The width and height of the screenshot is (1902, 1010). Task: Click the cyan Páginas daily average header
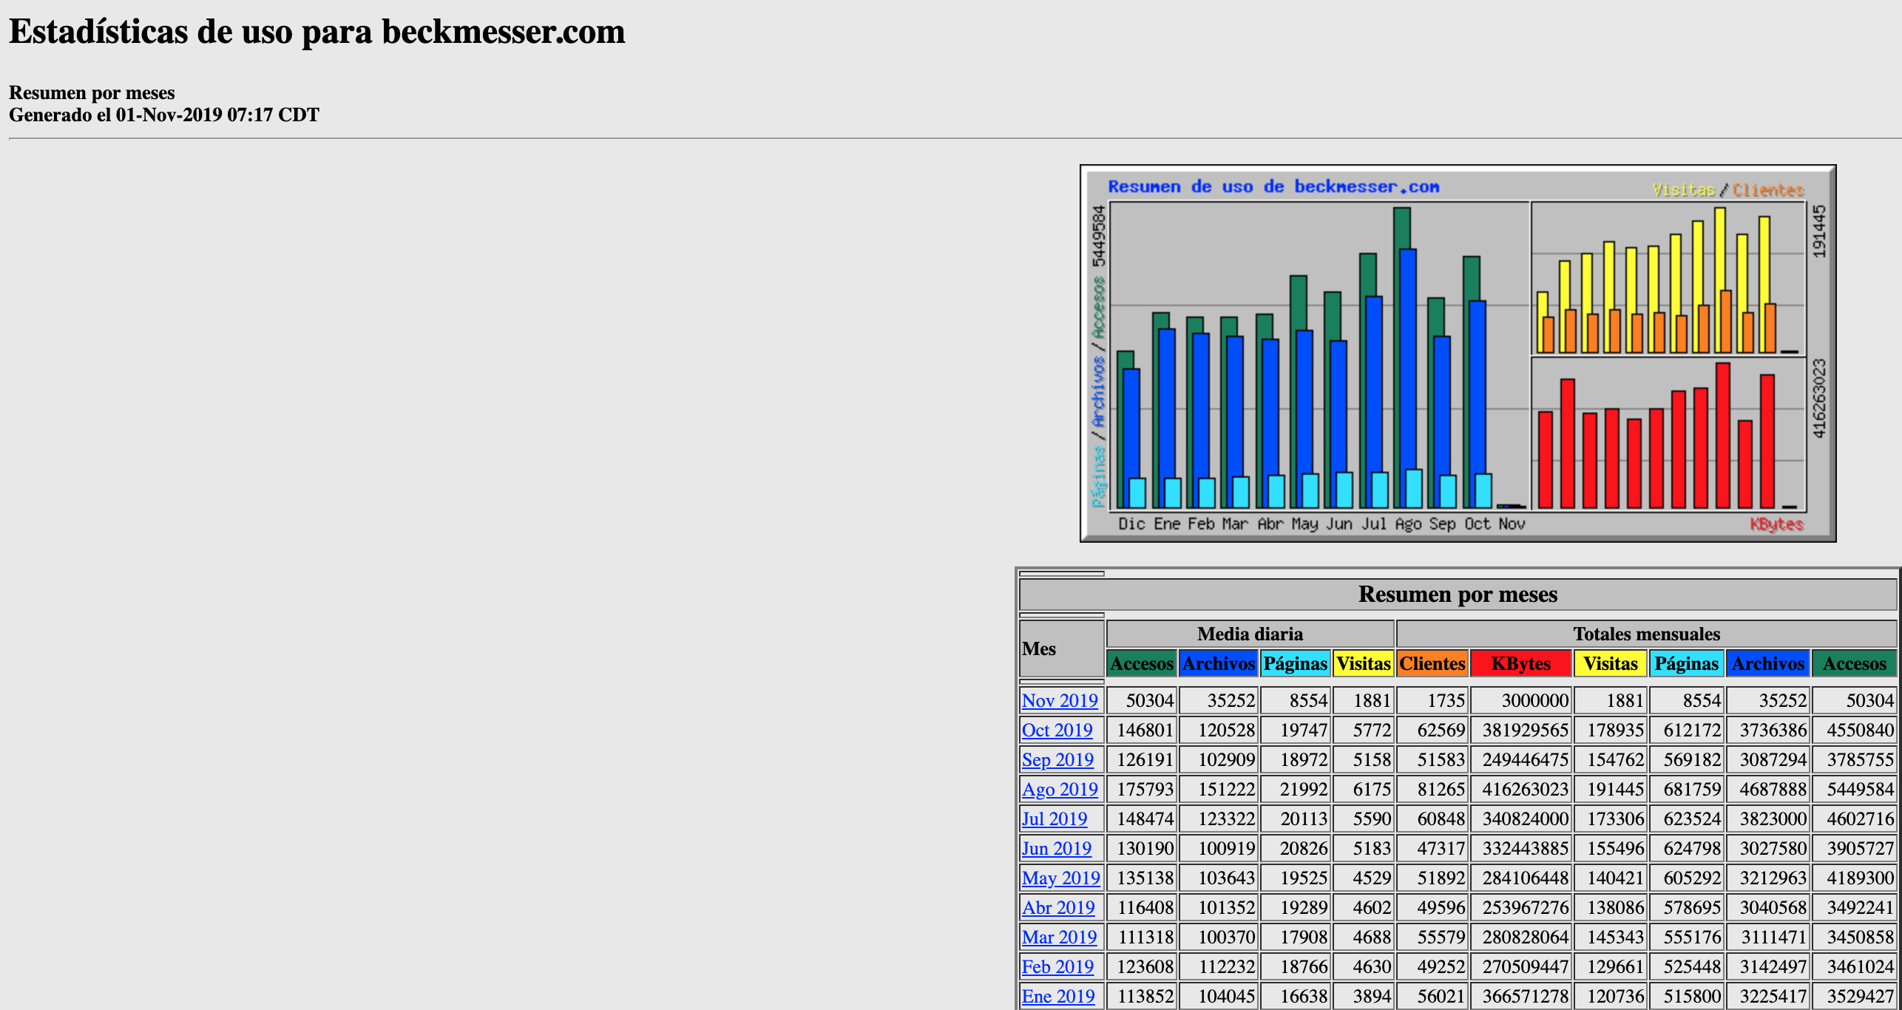[x=1295, y=663]
